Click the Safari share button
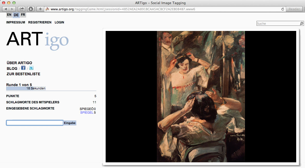Image resolution: width=305 pixels, height=168 pixels. click(21, 9)
